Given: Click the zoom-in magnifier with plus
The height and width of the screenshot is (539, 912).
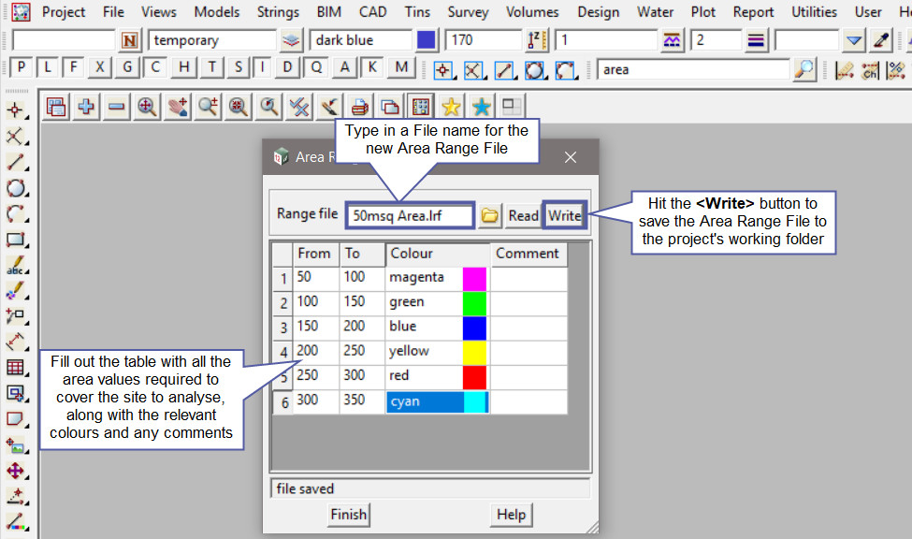Looking at the screenshot, I should (x=208, y=107).
